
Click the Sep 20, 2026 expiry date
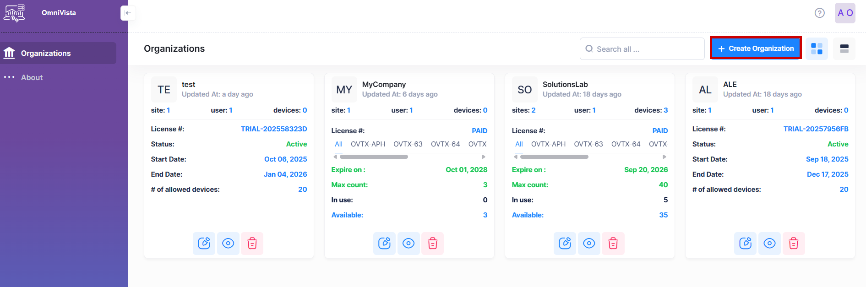[x=646, y=170]
